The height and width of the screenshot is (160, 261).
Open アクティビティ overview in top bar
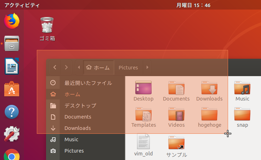[22, 5]
